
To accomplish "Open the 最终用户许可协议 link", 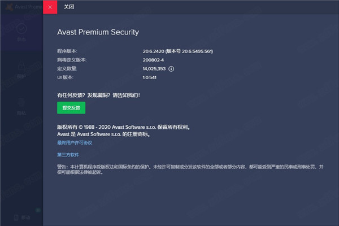I will pos(75,142).
